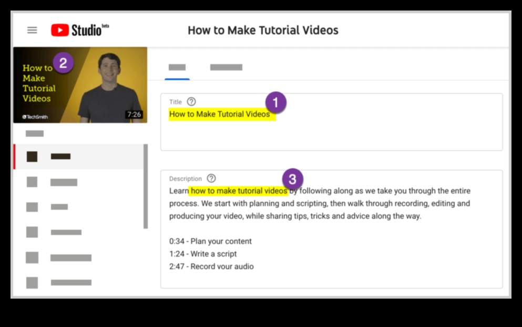
Task: Switch to the second inactive gray tab
Action: click(226, 67)
